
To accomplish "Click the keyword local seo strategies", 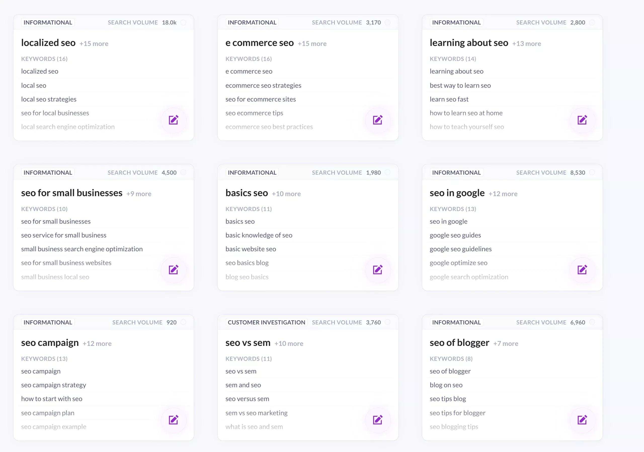I will pos(49,99).
